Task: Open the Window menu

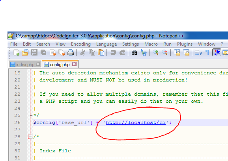Action: (207, 44)
